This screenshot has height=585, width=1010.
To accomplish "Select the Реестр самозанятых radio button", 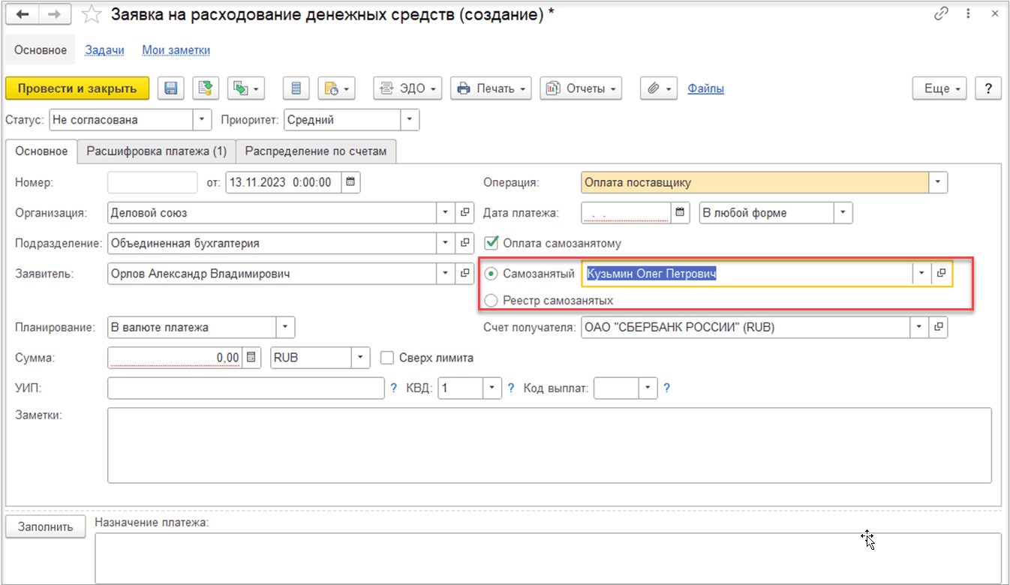I will pyautogui.click(x=491, y=300).
